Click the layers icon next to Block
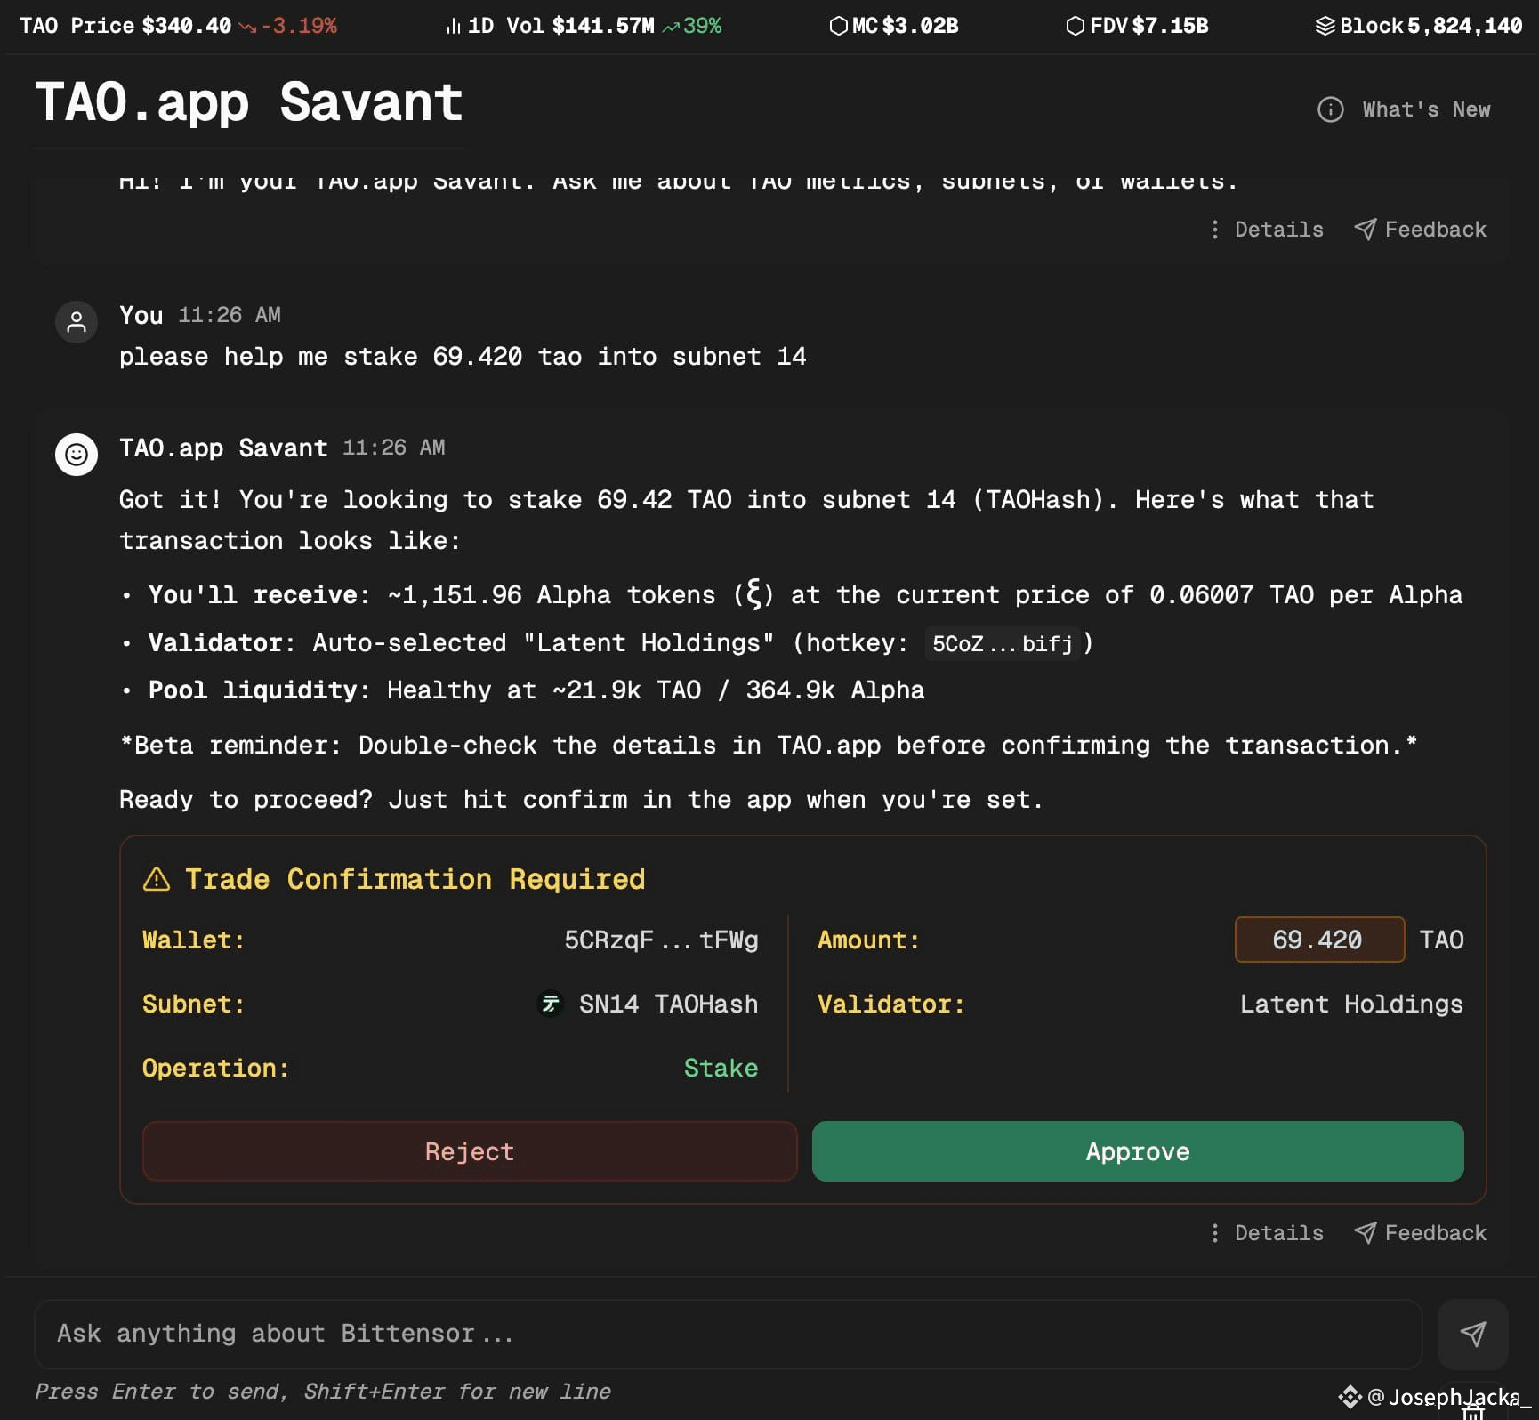 tap(1325, 26)
